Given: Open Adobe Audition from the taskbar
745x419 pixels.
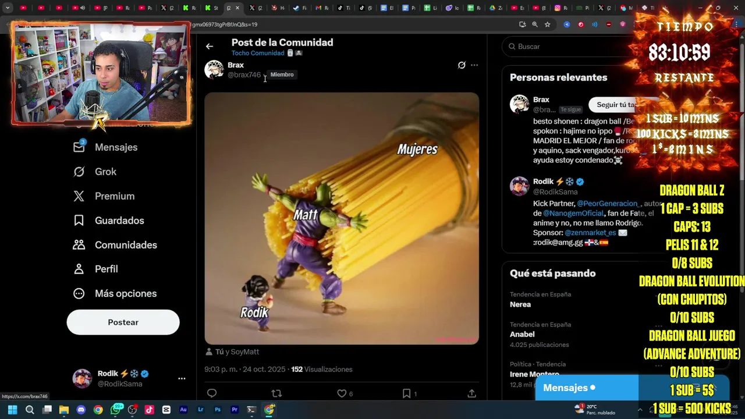Looking at the screenshot, I should (183, 410).
